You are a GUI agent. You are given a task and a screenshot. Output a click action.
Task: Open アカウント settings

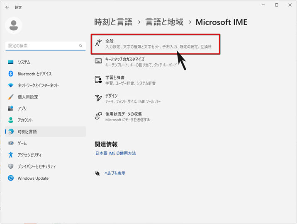pyautogui.click(x=46, y=120)
